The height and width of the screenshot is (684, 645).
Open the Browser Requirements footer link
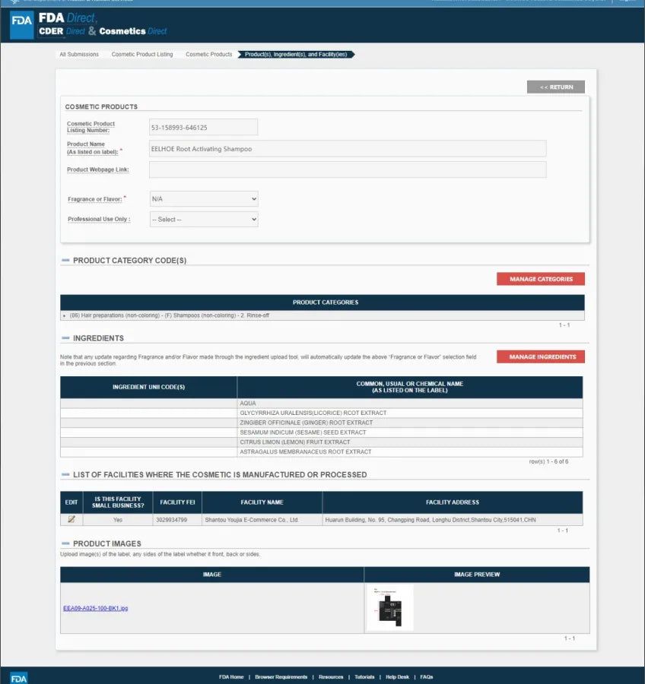pyautogui.click(x=281, y=677)
